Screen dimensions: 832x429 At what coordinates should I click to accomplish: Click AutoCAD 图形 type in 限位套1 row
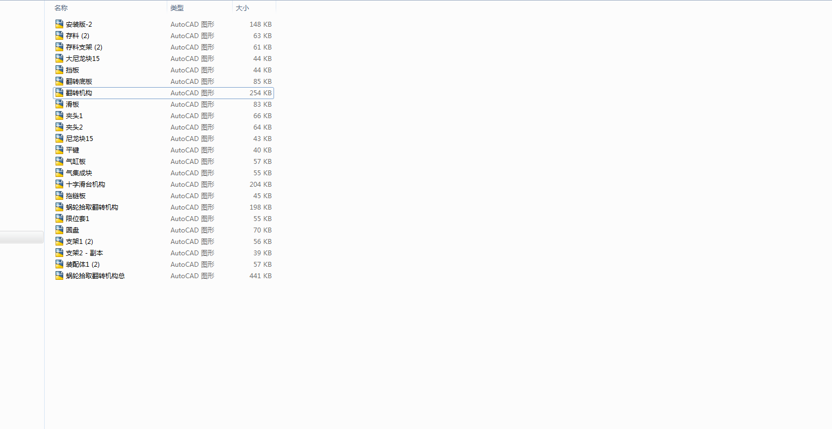(192, 219)
